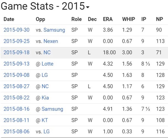This screenshot has width=168, height=138.
Task: Click the Date column header
Action: [x=9, y=19]
